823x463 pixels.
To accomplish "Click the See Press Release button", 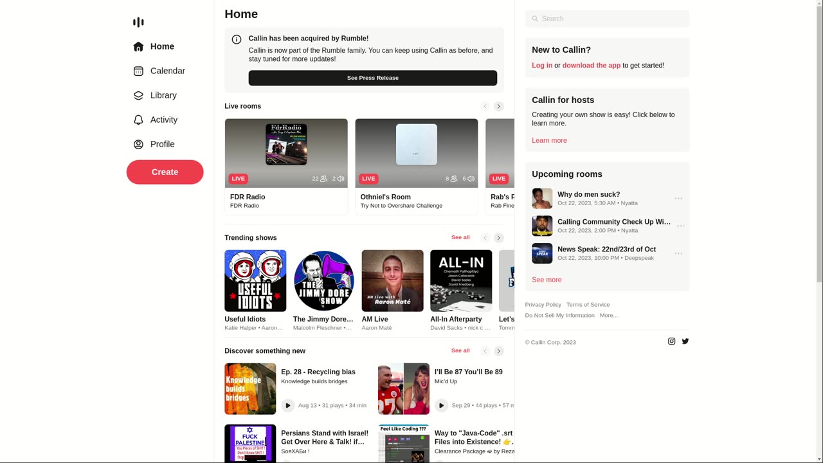I will [x=373, y=78].
